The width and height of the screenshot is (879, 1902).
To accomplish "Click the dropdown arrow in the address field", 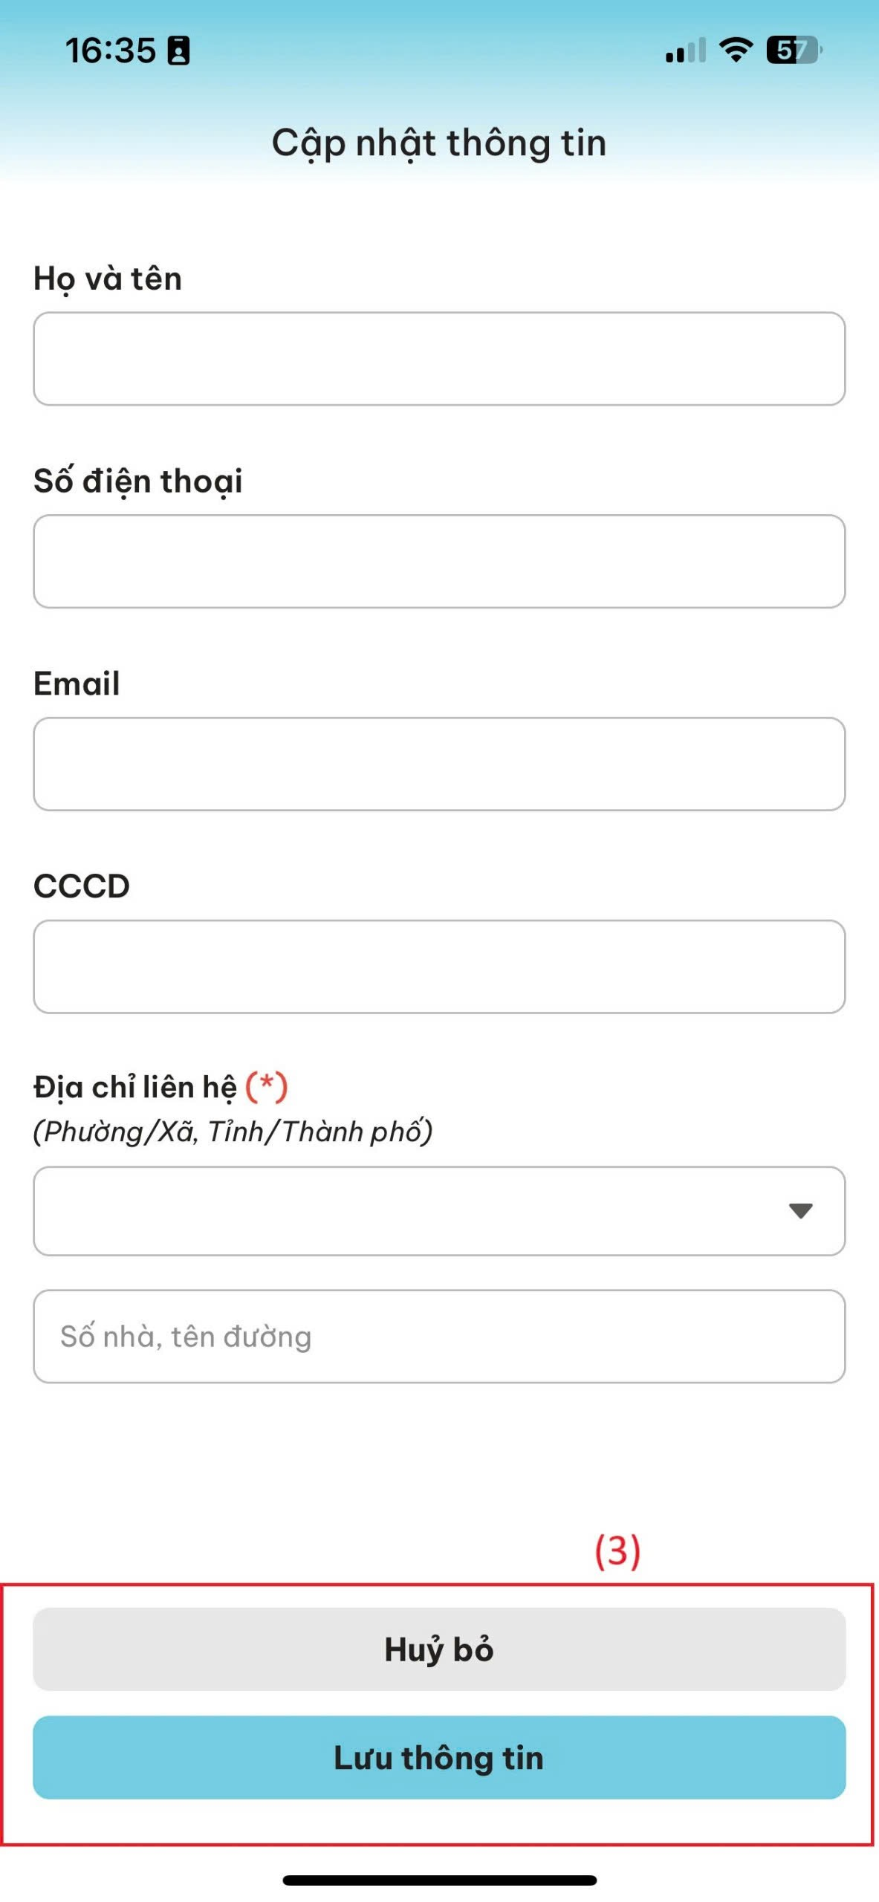I will click(800, 1211).
